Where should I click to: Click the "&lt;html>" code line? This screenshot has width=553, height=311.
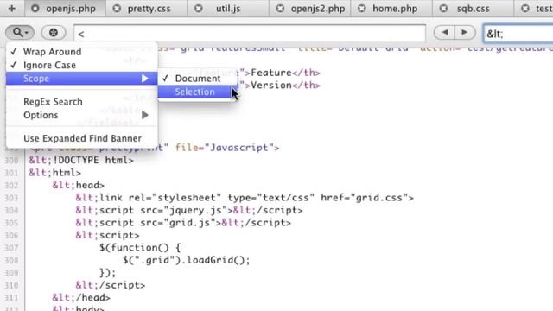tap(55, 173)
